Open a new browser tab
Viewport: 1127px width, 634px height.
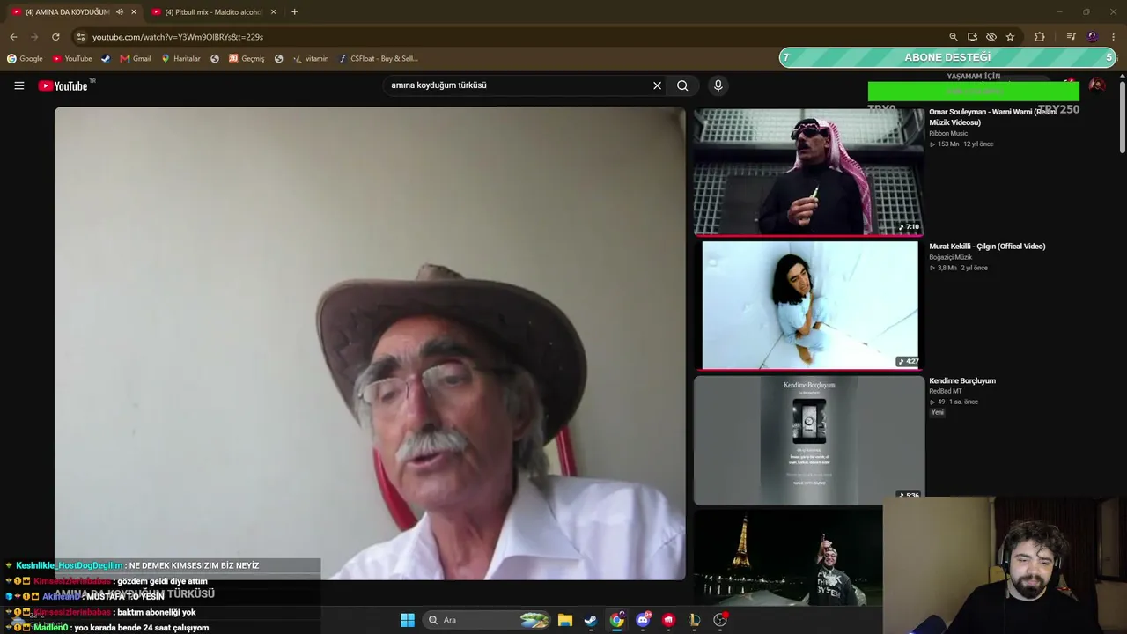point(294,12)
